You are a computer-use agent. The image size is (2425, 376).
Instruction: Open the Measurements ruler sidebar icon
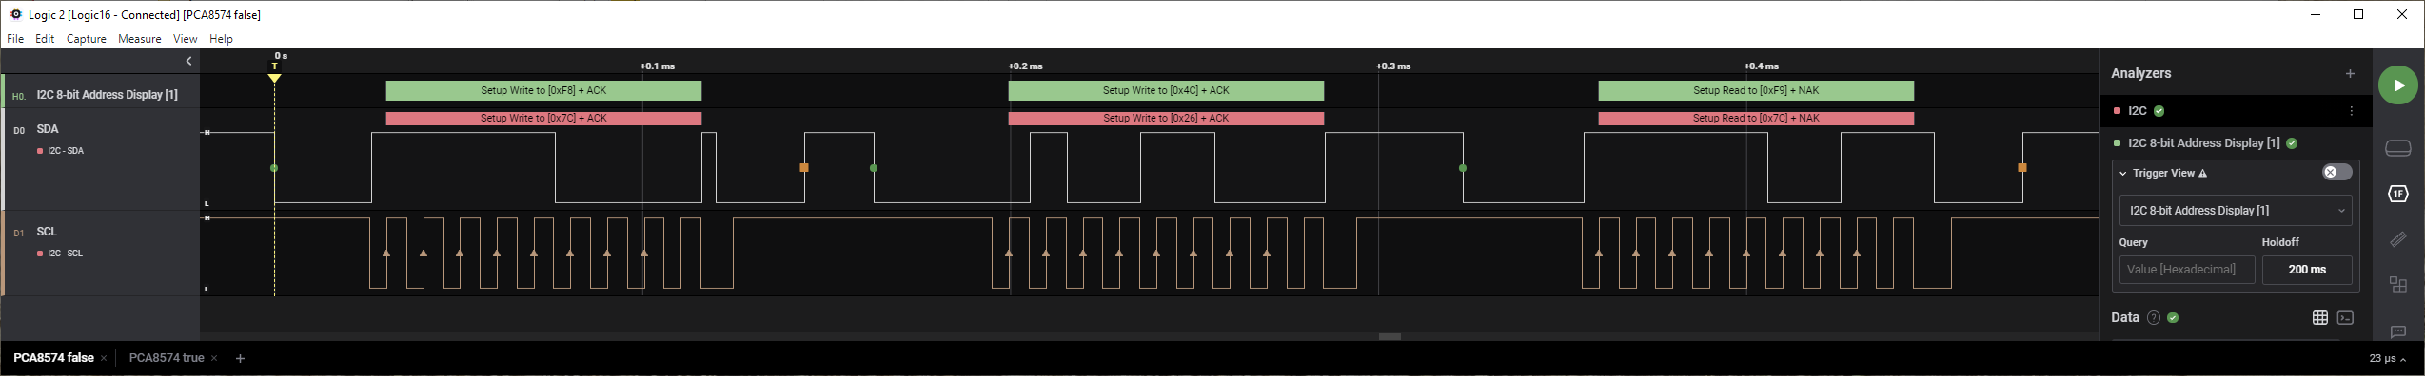(2398, 239)
